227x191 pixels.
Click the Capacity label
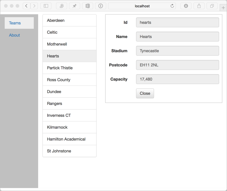pos(119,79)
